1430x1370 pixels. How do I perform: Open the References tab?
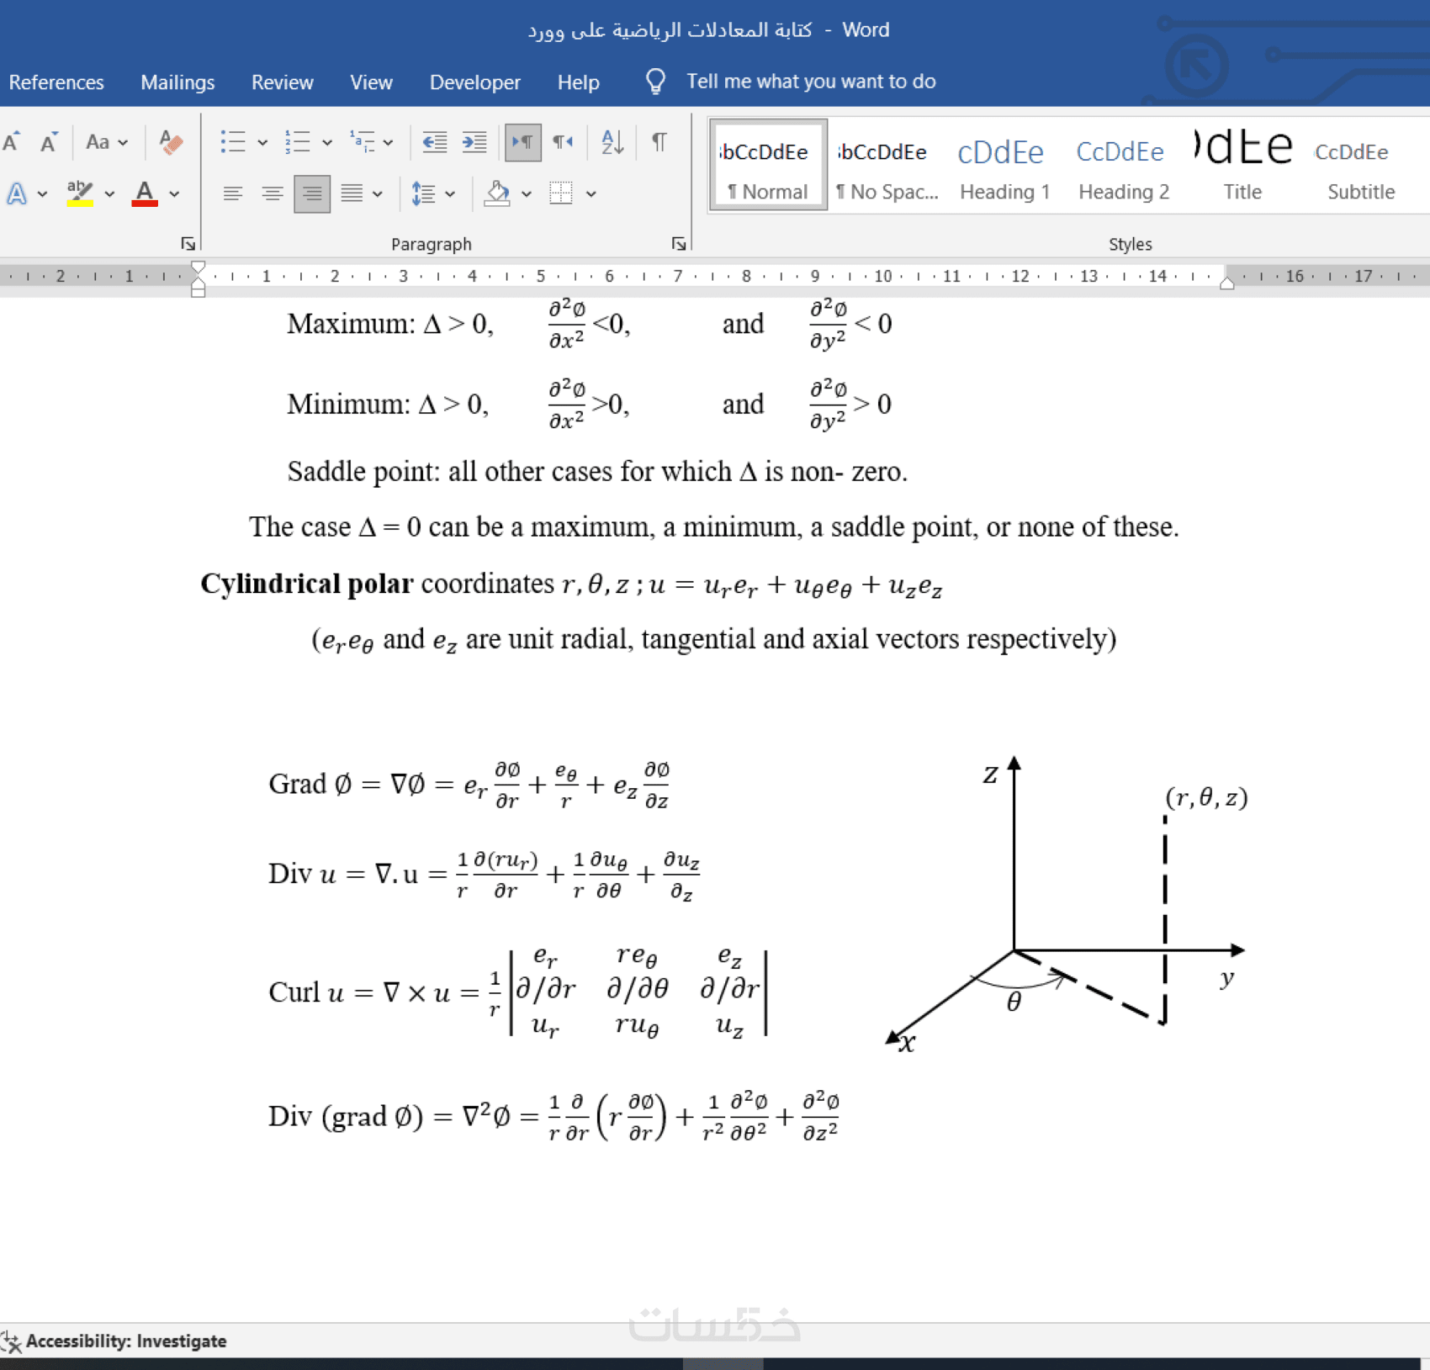point(56,82)
